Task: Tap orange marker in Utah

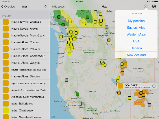Action: coord(119,93)
